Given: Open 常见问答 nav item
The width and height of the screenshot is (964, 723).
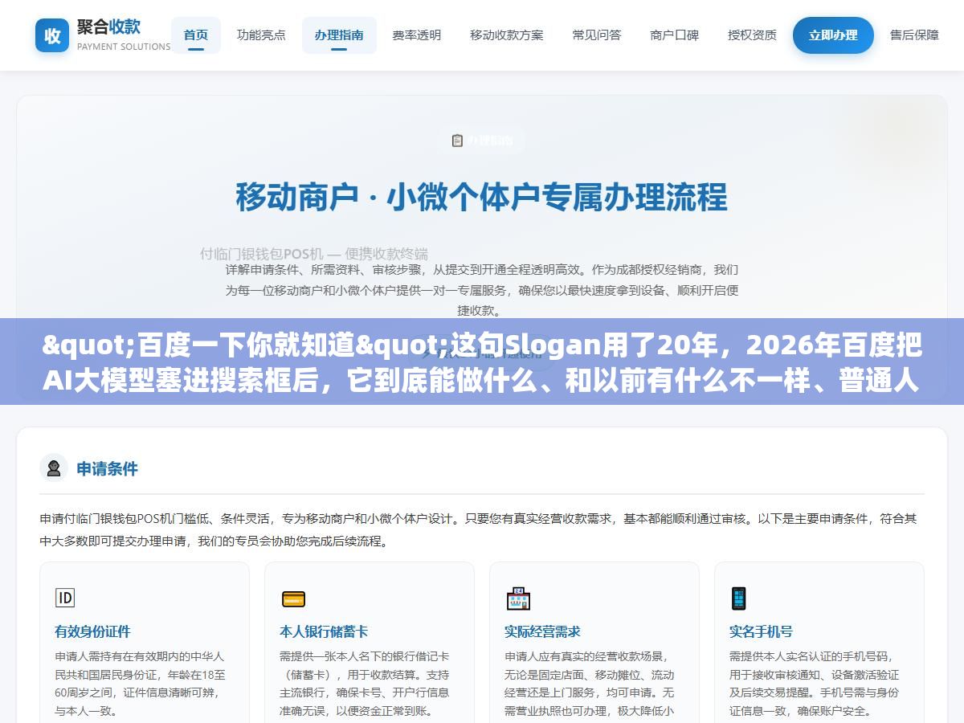Looking at the screenshot, I should point(597,35).
